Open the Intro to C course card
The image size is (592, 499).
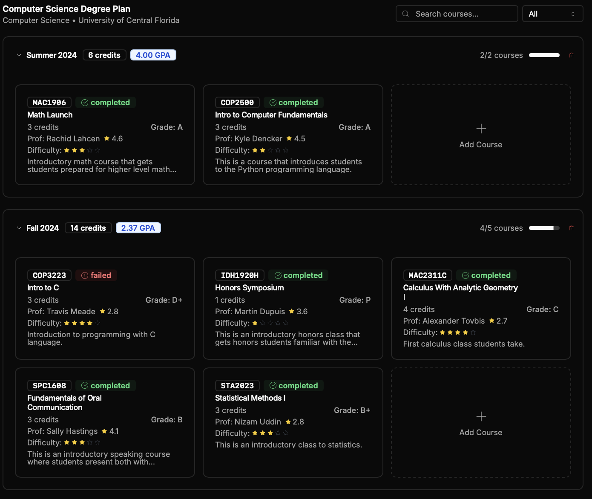tap(105, 308)
